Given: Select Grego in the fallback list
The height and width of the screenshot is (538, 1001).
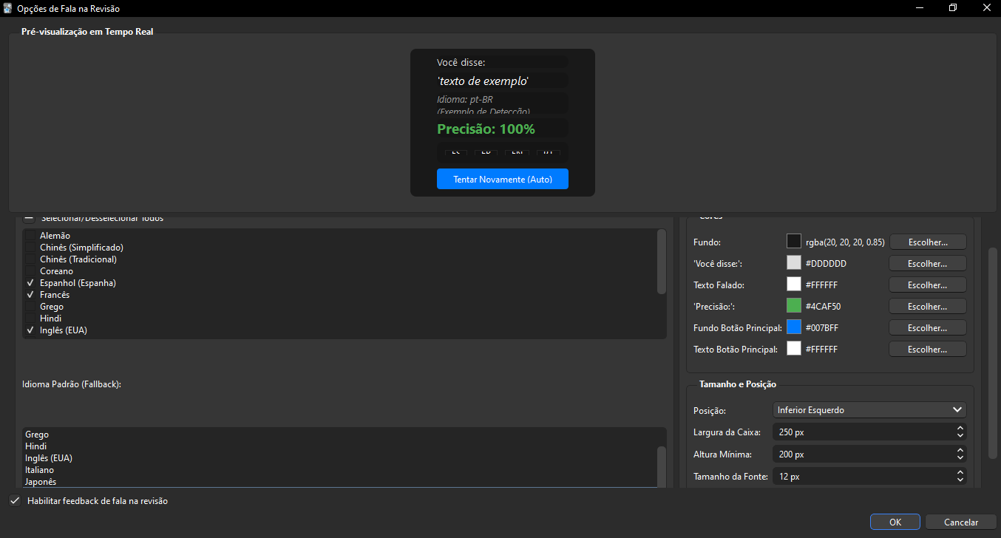Looking at the screenshot, I should tap(37, 435).
